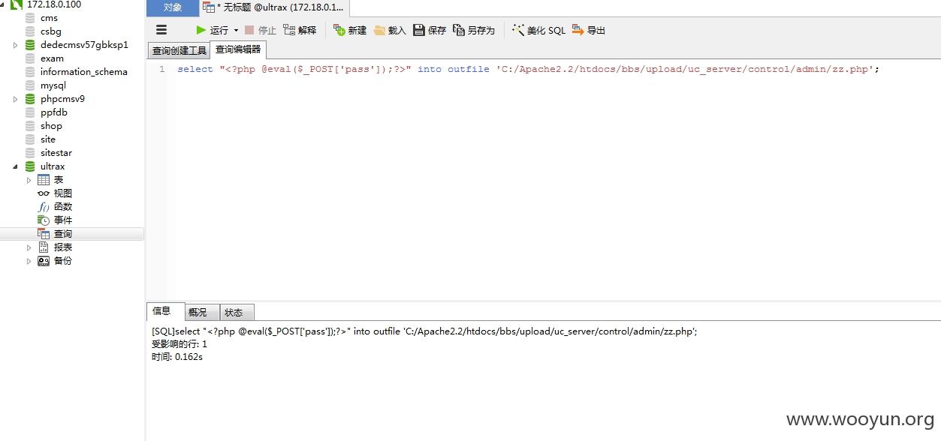Select the cms database

click(x=49, y=18)
